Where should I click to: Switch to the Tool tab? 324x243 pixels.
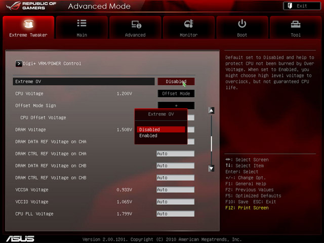(296, 27)
